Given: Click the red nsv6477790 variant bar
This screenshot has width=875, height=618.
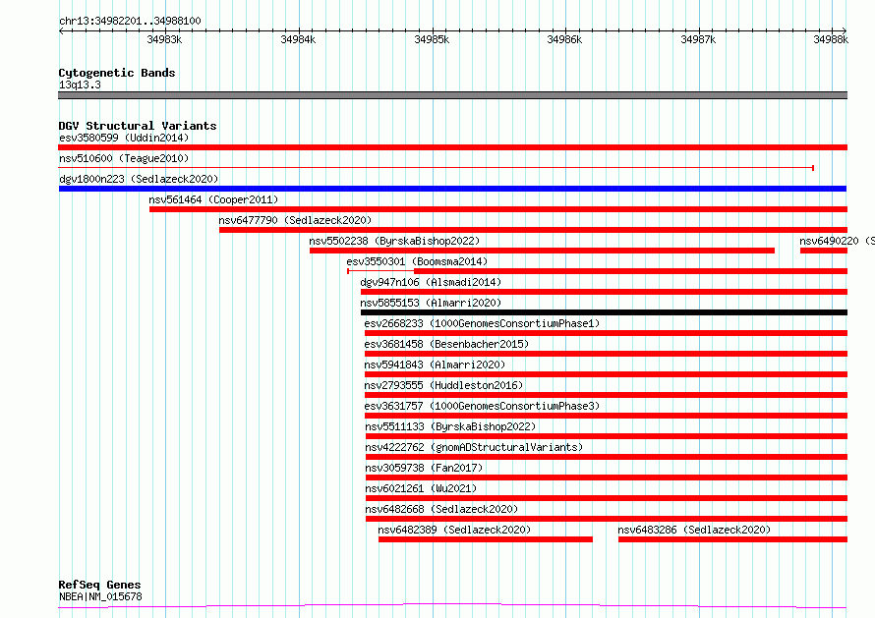Looking at the screenshot, I should click(x=533, y=230).
